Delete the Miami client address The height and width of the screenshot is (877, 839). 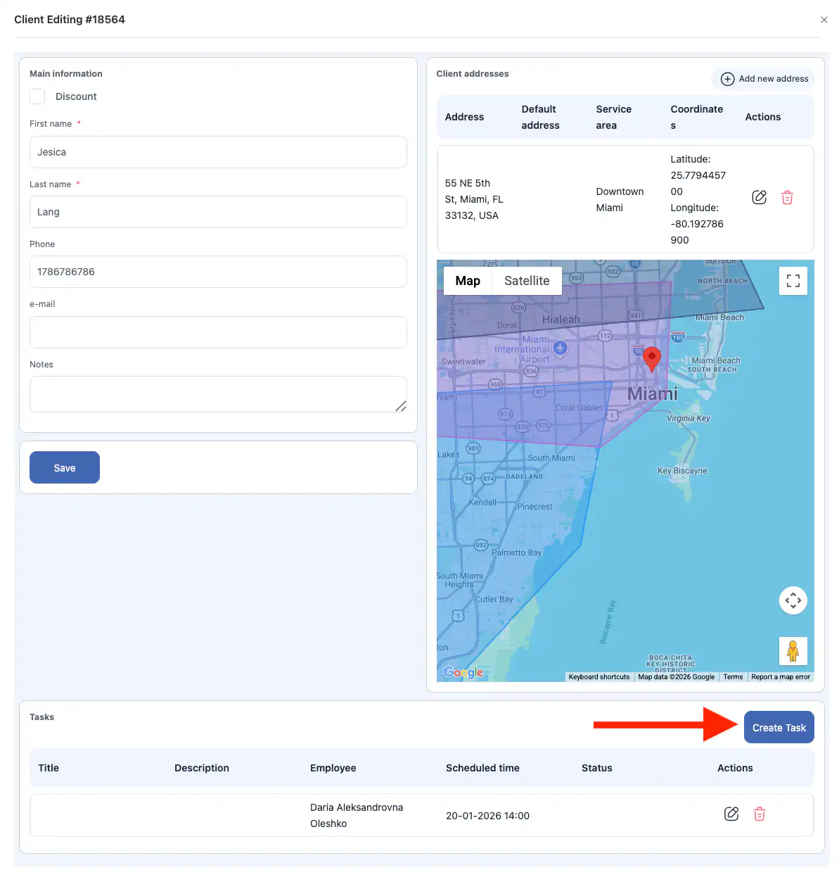pos(787,198)
